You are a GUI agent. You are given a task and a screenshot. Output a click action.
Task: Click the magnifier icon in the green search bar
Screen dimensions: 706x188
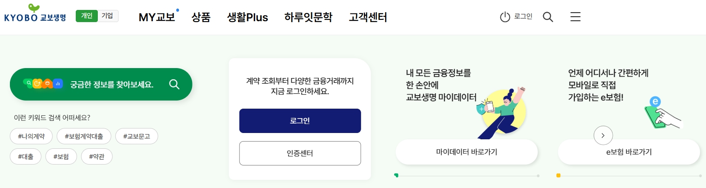(174, 84)
